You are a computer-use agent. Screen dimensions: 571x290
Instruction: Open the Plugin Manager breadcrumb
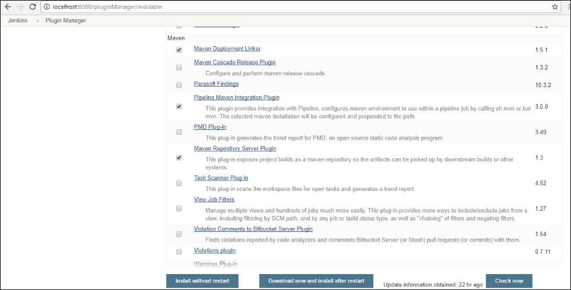[66, 21]
